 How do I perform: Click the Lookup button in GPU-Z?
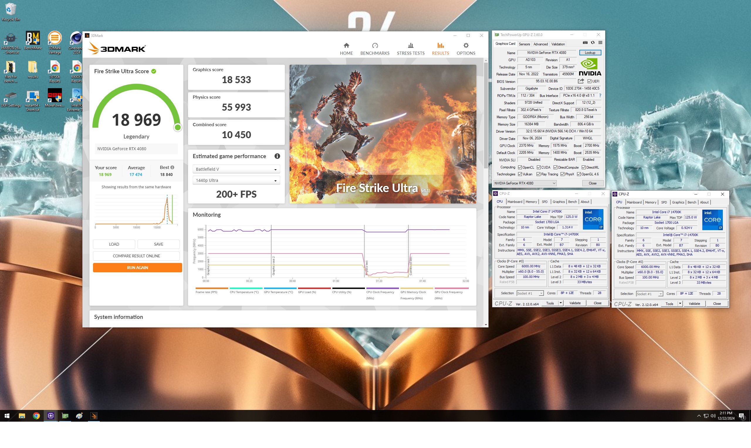pyautogui.click(x=590, y=52)
